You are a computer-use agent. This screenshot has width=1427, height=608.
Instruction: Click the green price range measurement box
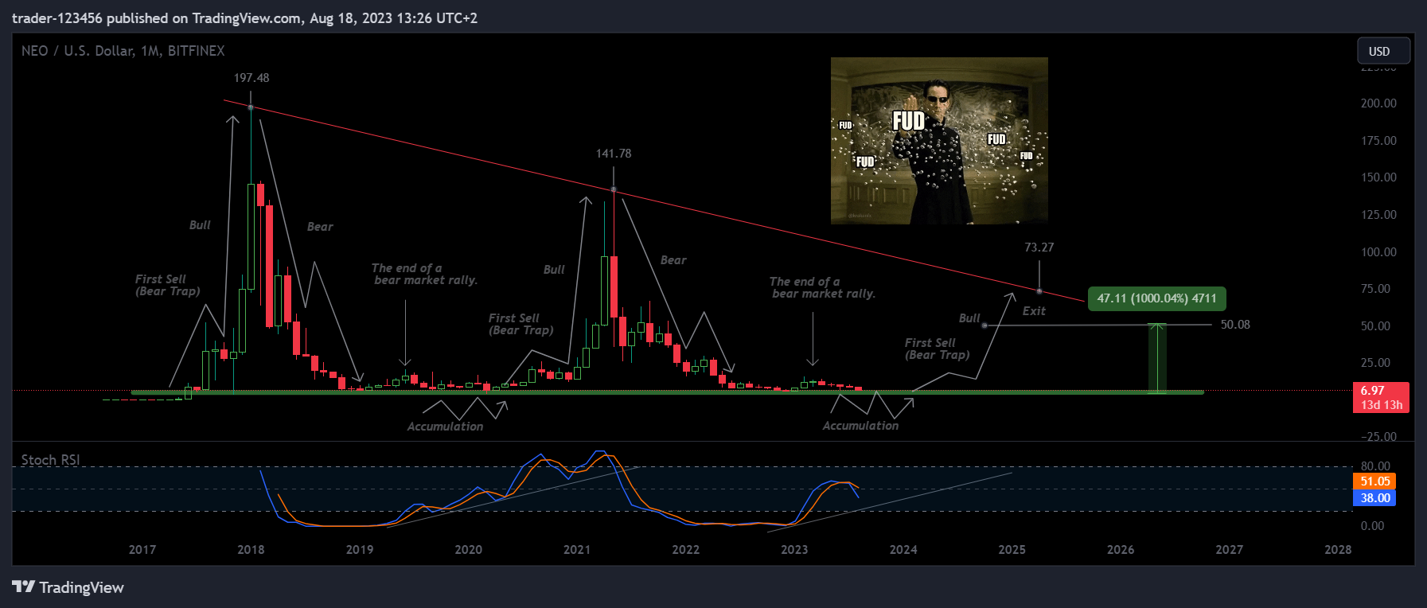coord(1157,358)
